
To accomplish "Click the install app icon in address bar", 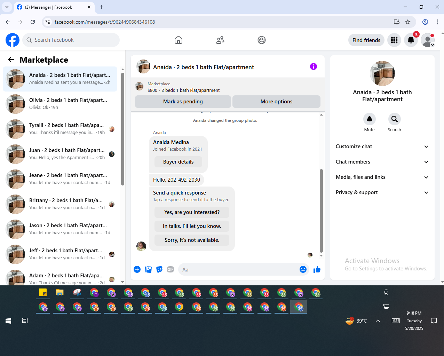I will pos(397,22).
